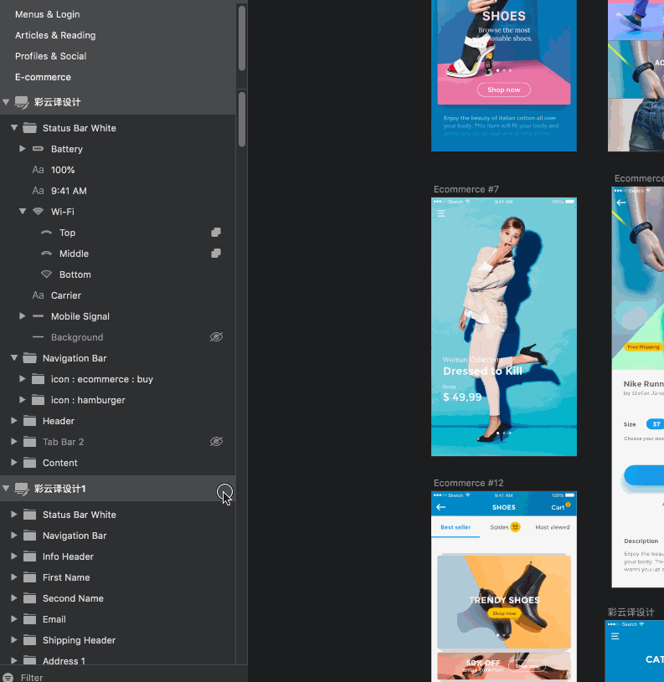Viewport: 664px width, 682px height.
Task: Click the Filter icon below the layer list
Action: pyautogui.click(x=8, y=677)
